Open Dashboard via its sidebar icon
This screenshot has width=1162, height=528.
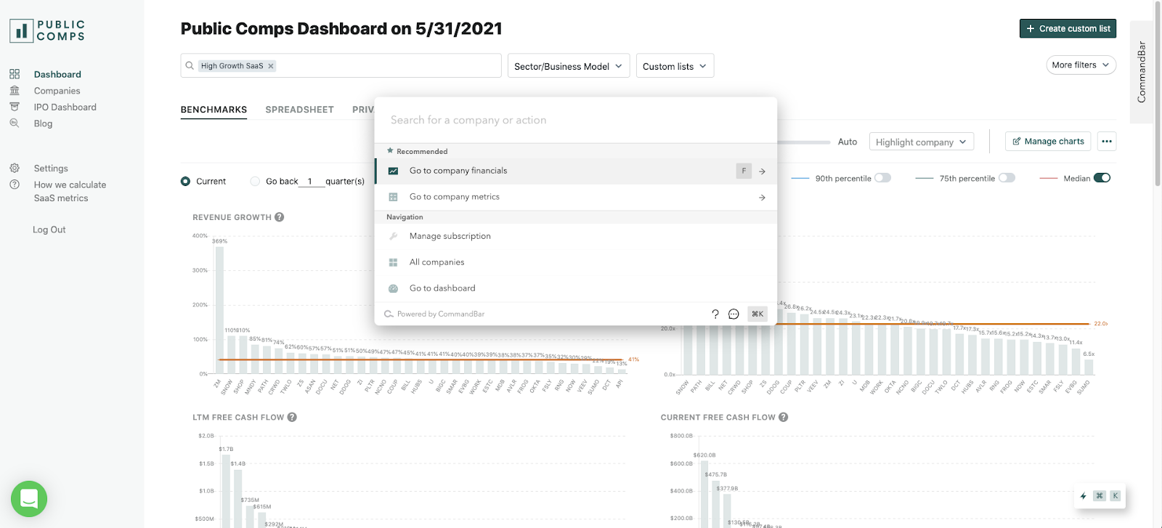[x=15, y=74]
